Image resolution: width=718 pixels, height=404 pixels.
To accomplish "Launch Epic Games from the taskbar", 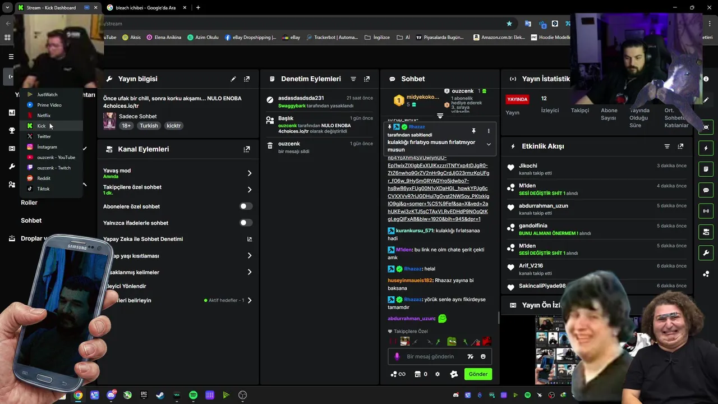I will coord(144,395).
